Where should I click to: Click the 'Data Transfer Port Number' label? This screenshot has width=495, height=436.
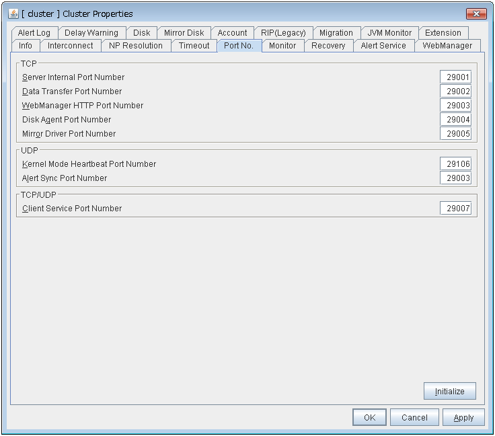point(72,92)
